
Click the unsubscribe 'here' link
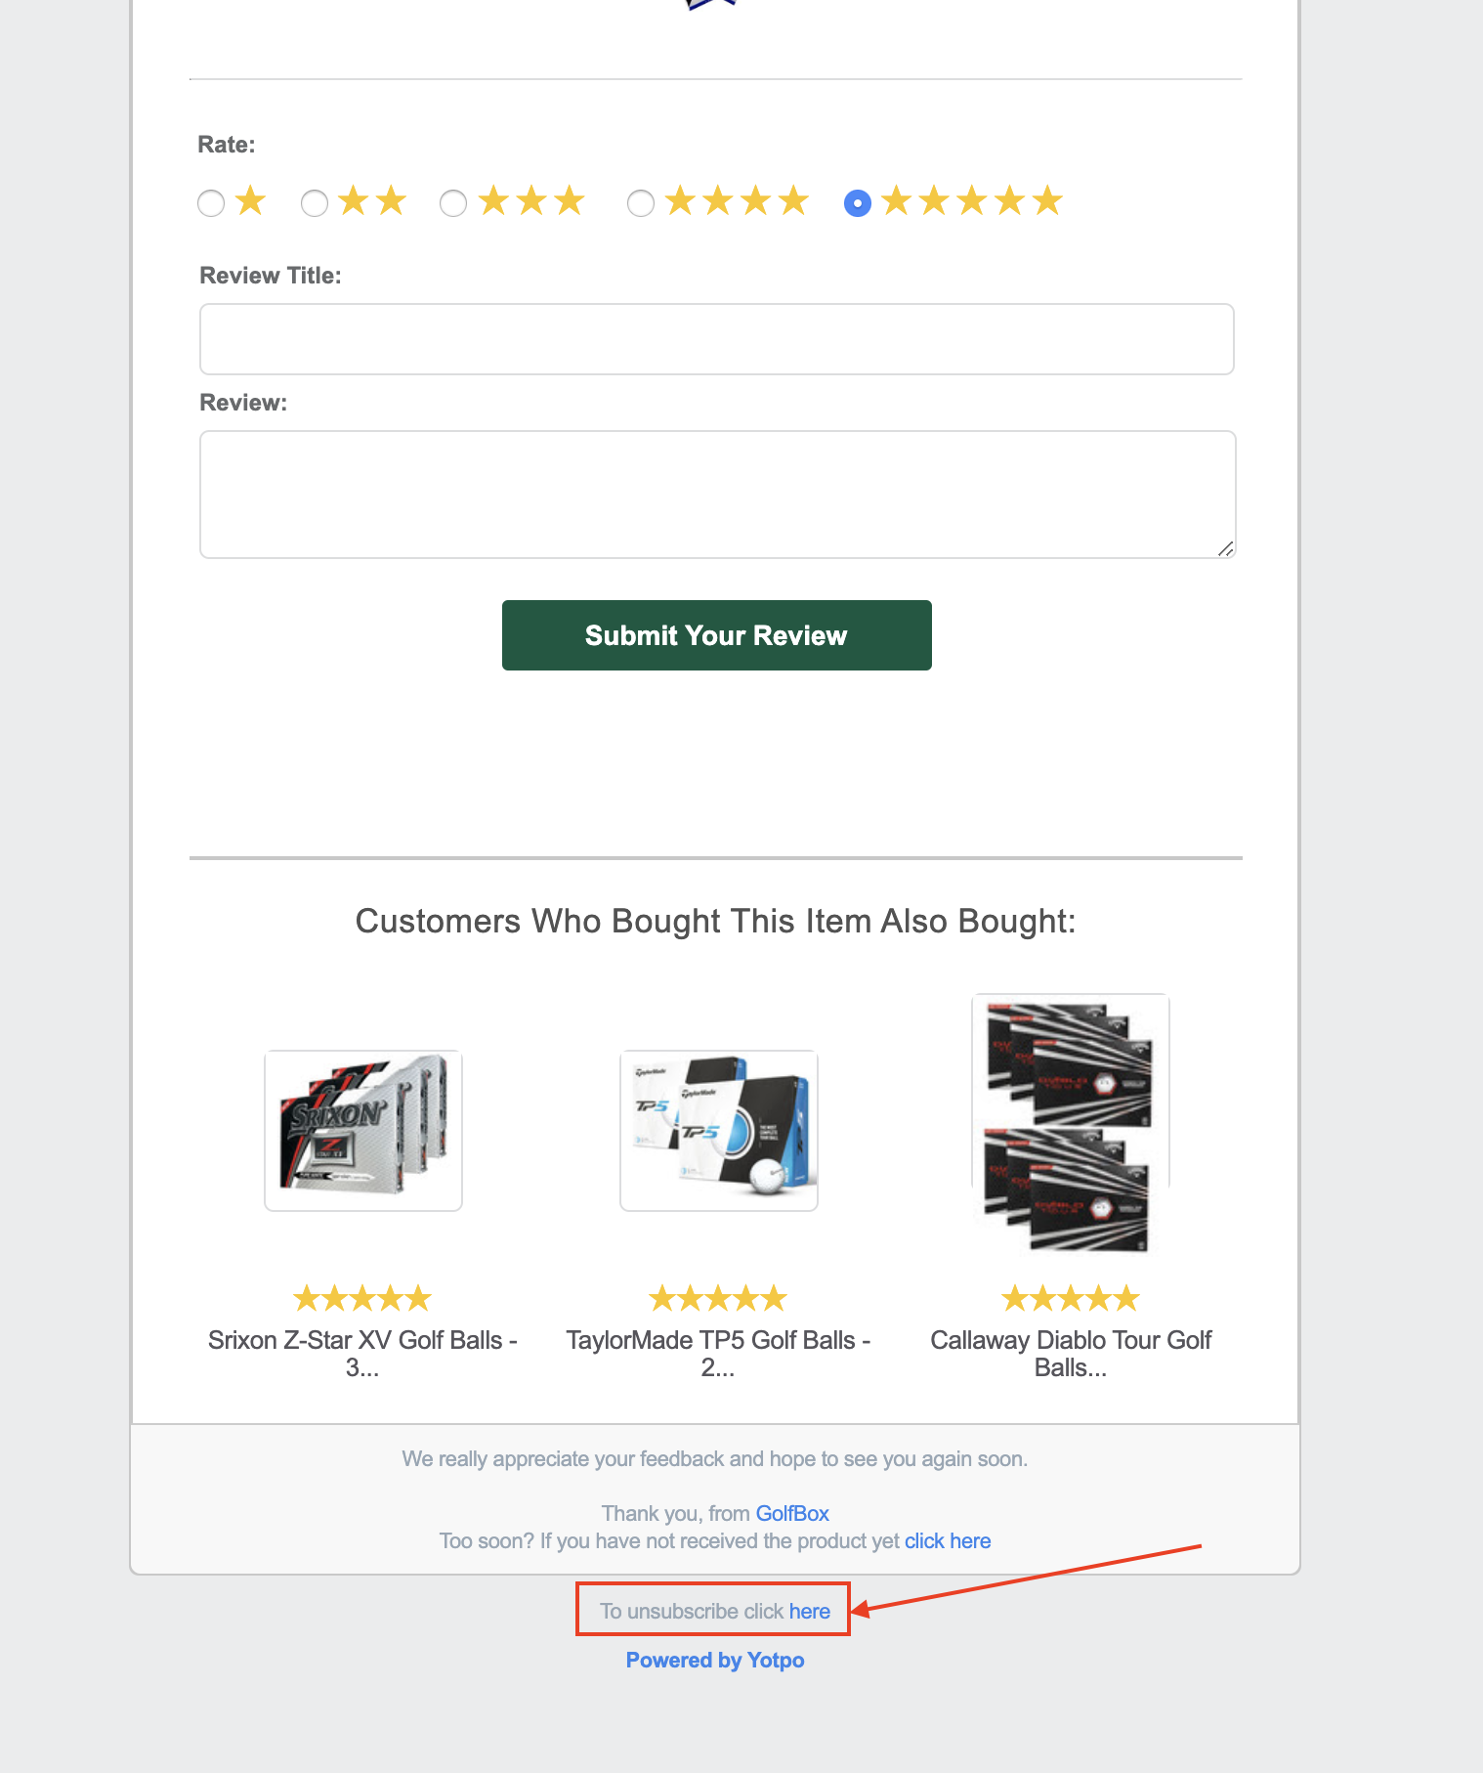point(810,1612)
